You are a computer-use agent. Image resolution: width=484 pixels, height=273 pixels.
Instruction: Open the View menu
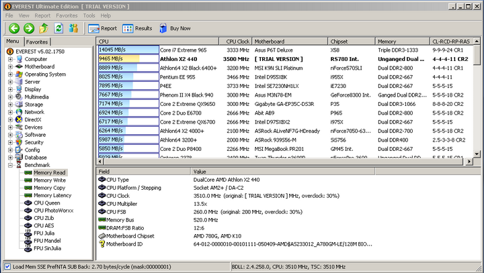pos(24,15)
